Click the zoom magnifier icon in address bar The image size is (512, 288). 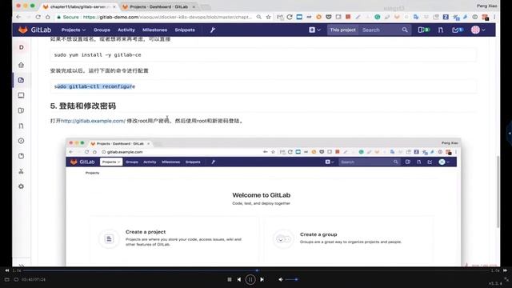pos(259,17)
